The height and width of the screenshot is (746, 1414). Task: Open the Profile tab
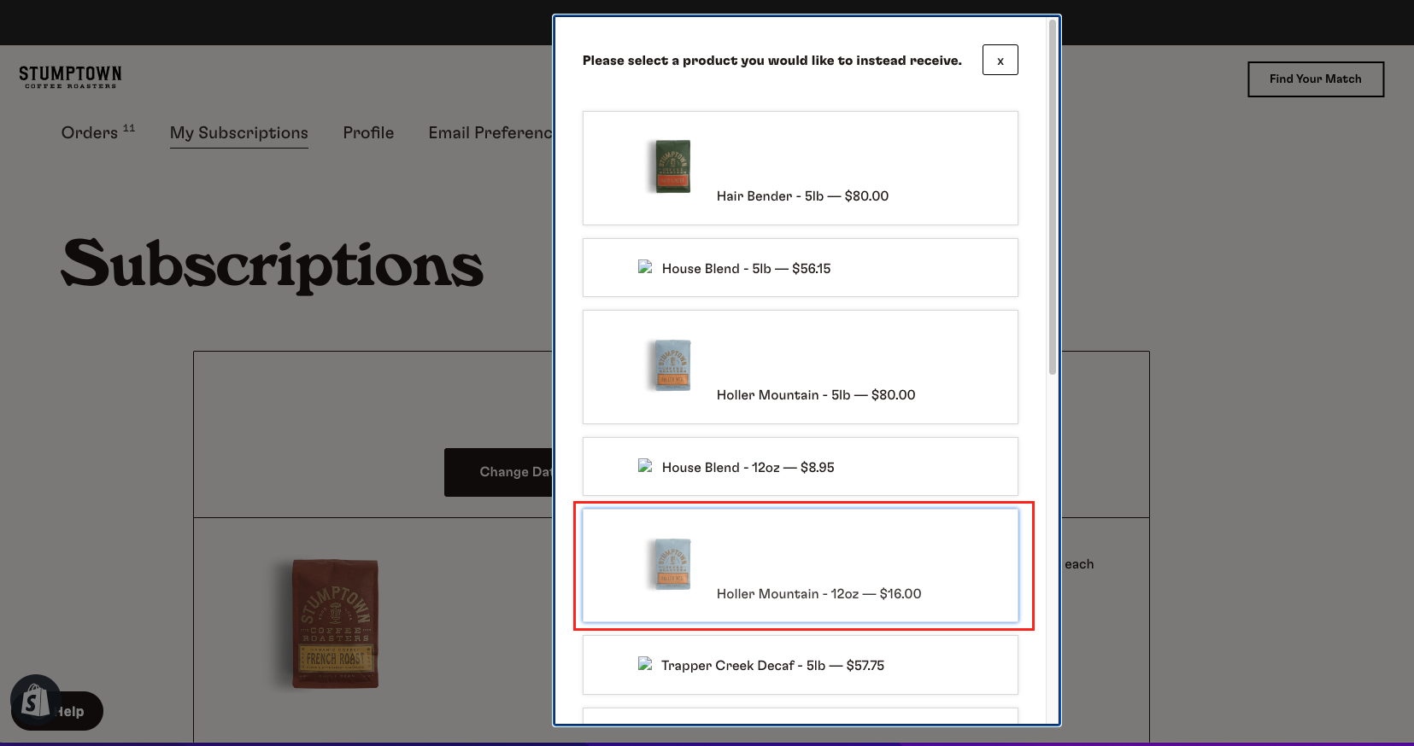point(368,133)
